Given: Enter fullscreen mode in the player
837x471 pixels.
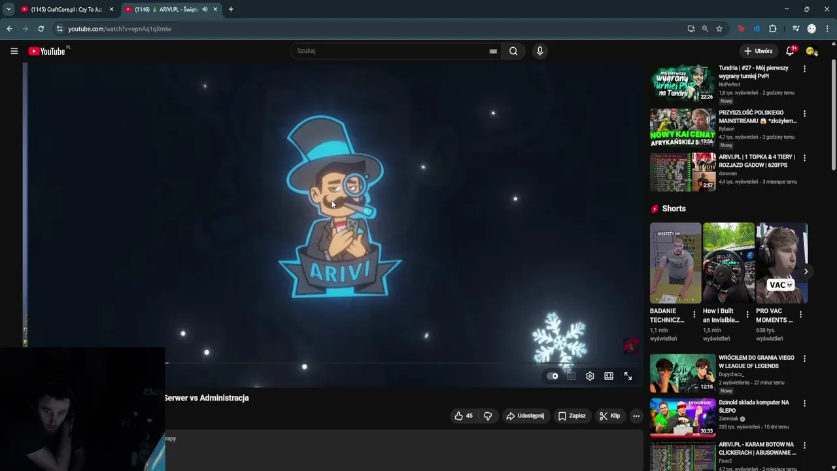Looking at the screenshot, I should point(628,376).
